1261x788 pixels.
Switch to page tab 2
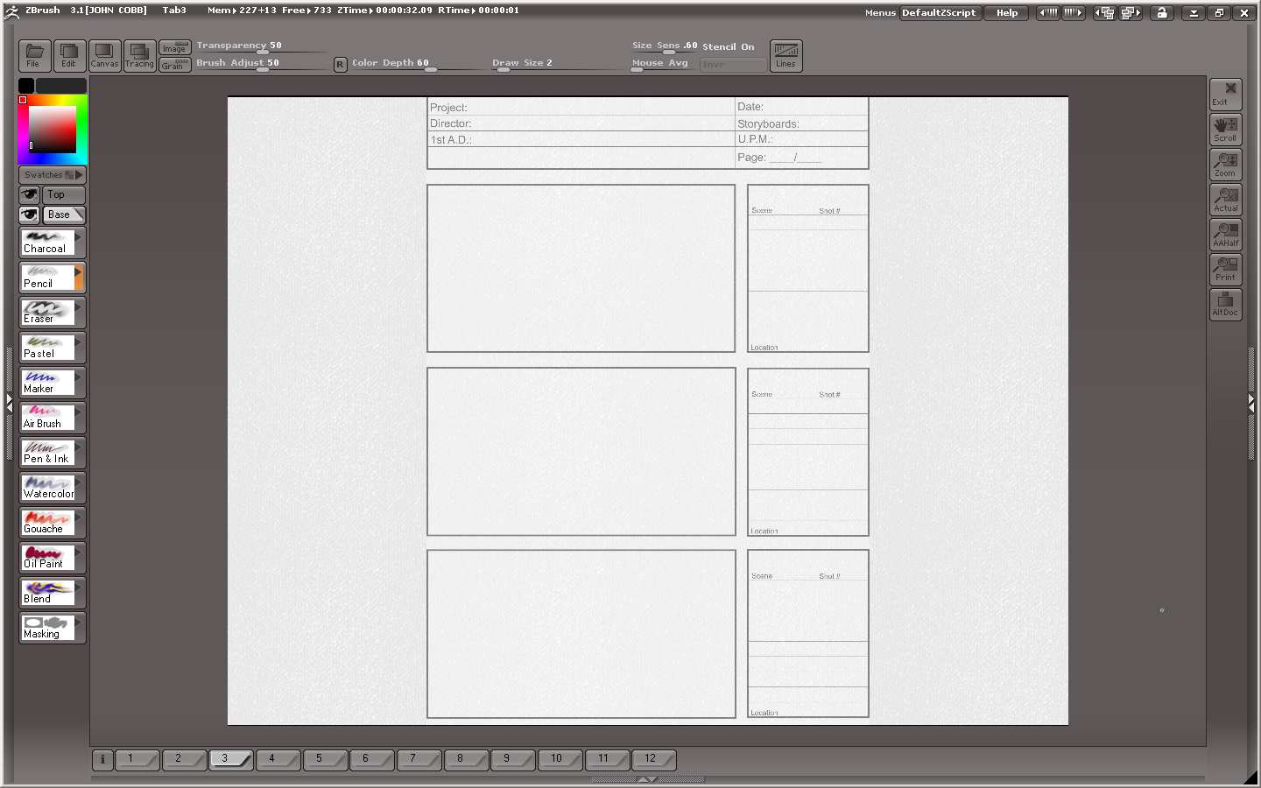pyautogui.click(x=184, y=759)
